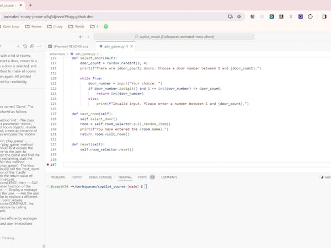Click the github.dev address bar URL
Image resolution: width=331 pixels, height=248 pixels.
tap(48, 17)
